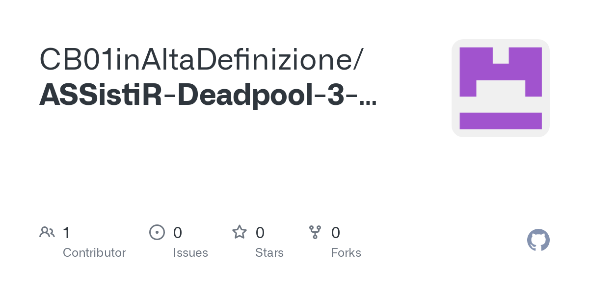Click the GitHub Octocat logo
589x294 pixels.
tap(538, 240)
